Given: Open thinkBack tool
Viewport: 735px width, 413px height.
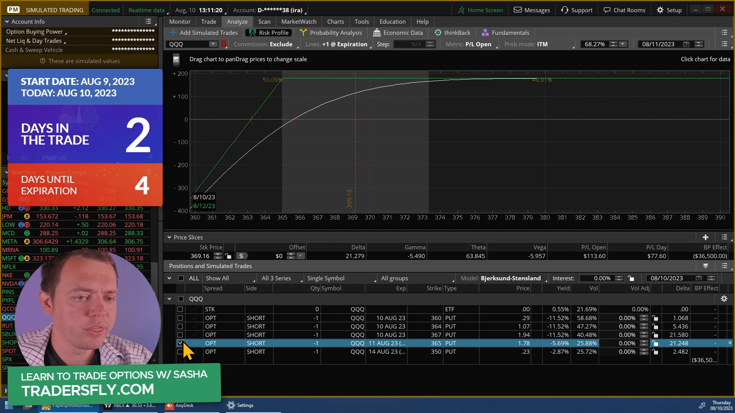Looking at the screenshot, I should tap(452, 33).
